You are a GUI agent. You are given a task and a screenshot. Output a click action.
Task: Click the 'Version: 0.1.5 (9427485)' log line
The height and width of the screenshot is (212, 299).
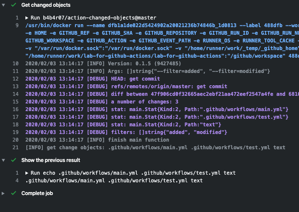click(103, 64)
